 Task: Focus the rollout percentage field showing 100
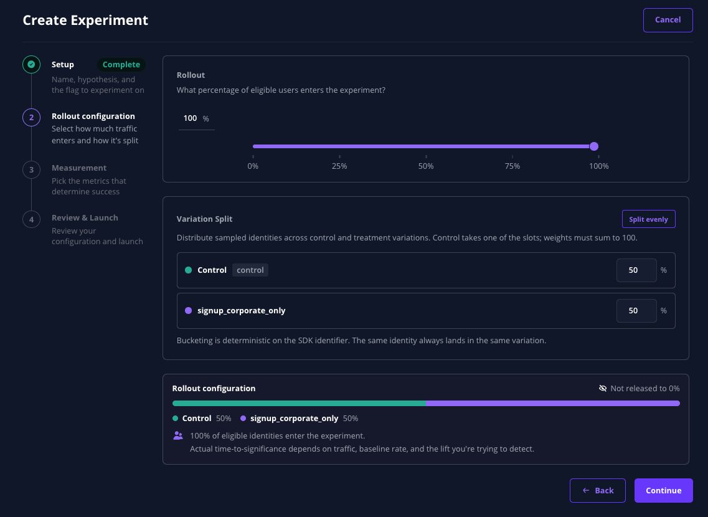click(196, 118)
